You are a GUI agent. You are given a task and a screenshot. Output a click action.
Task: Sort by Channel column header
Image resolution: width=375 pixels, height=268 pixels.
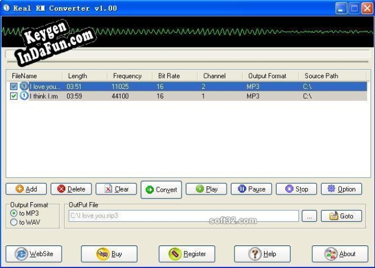pos(220,76)
